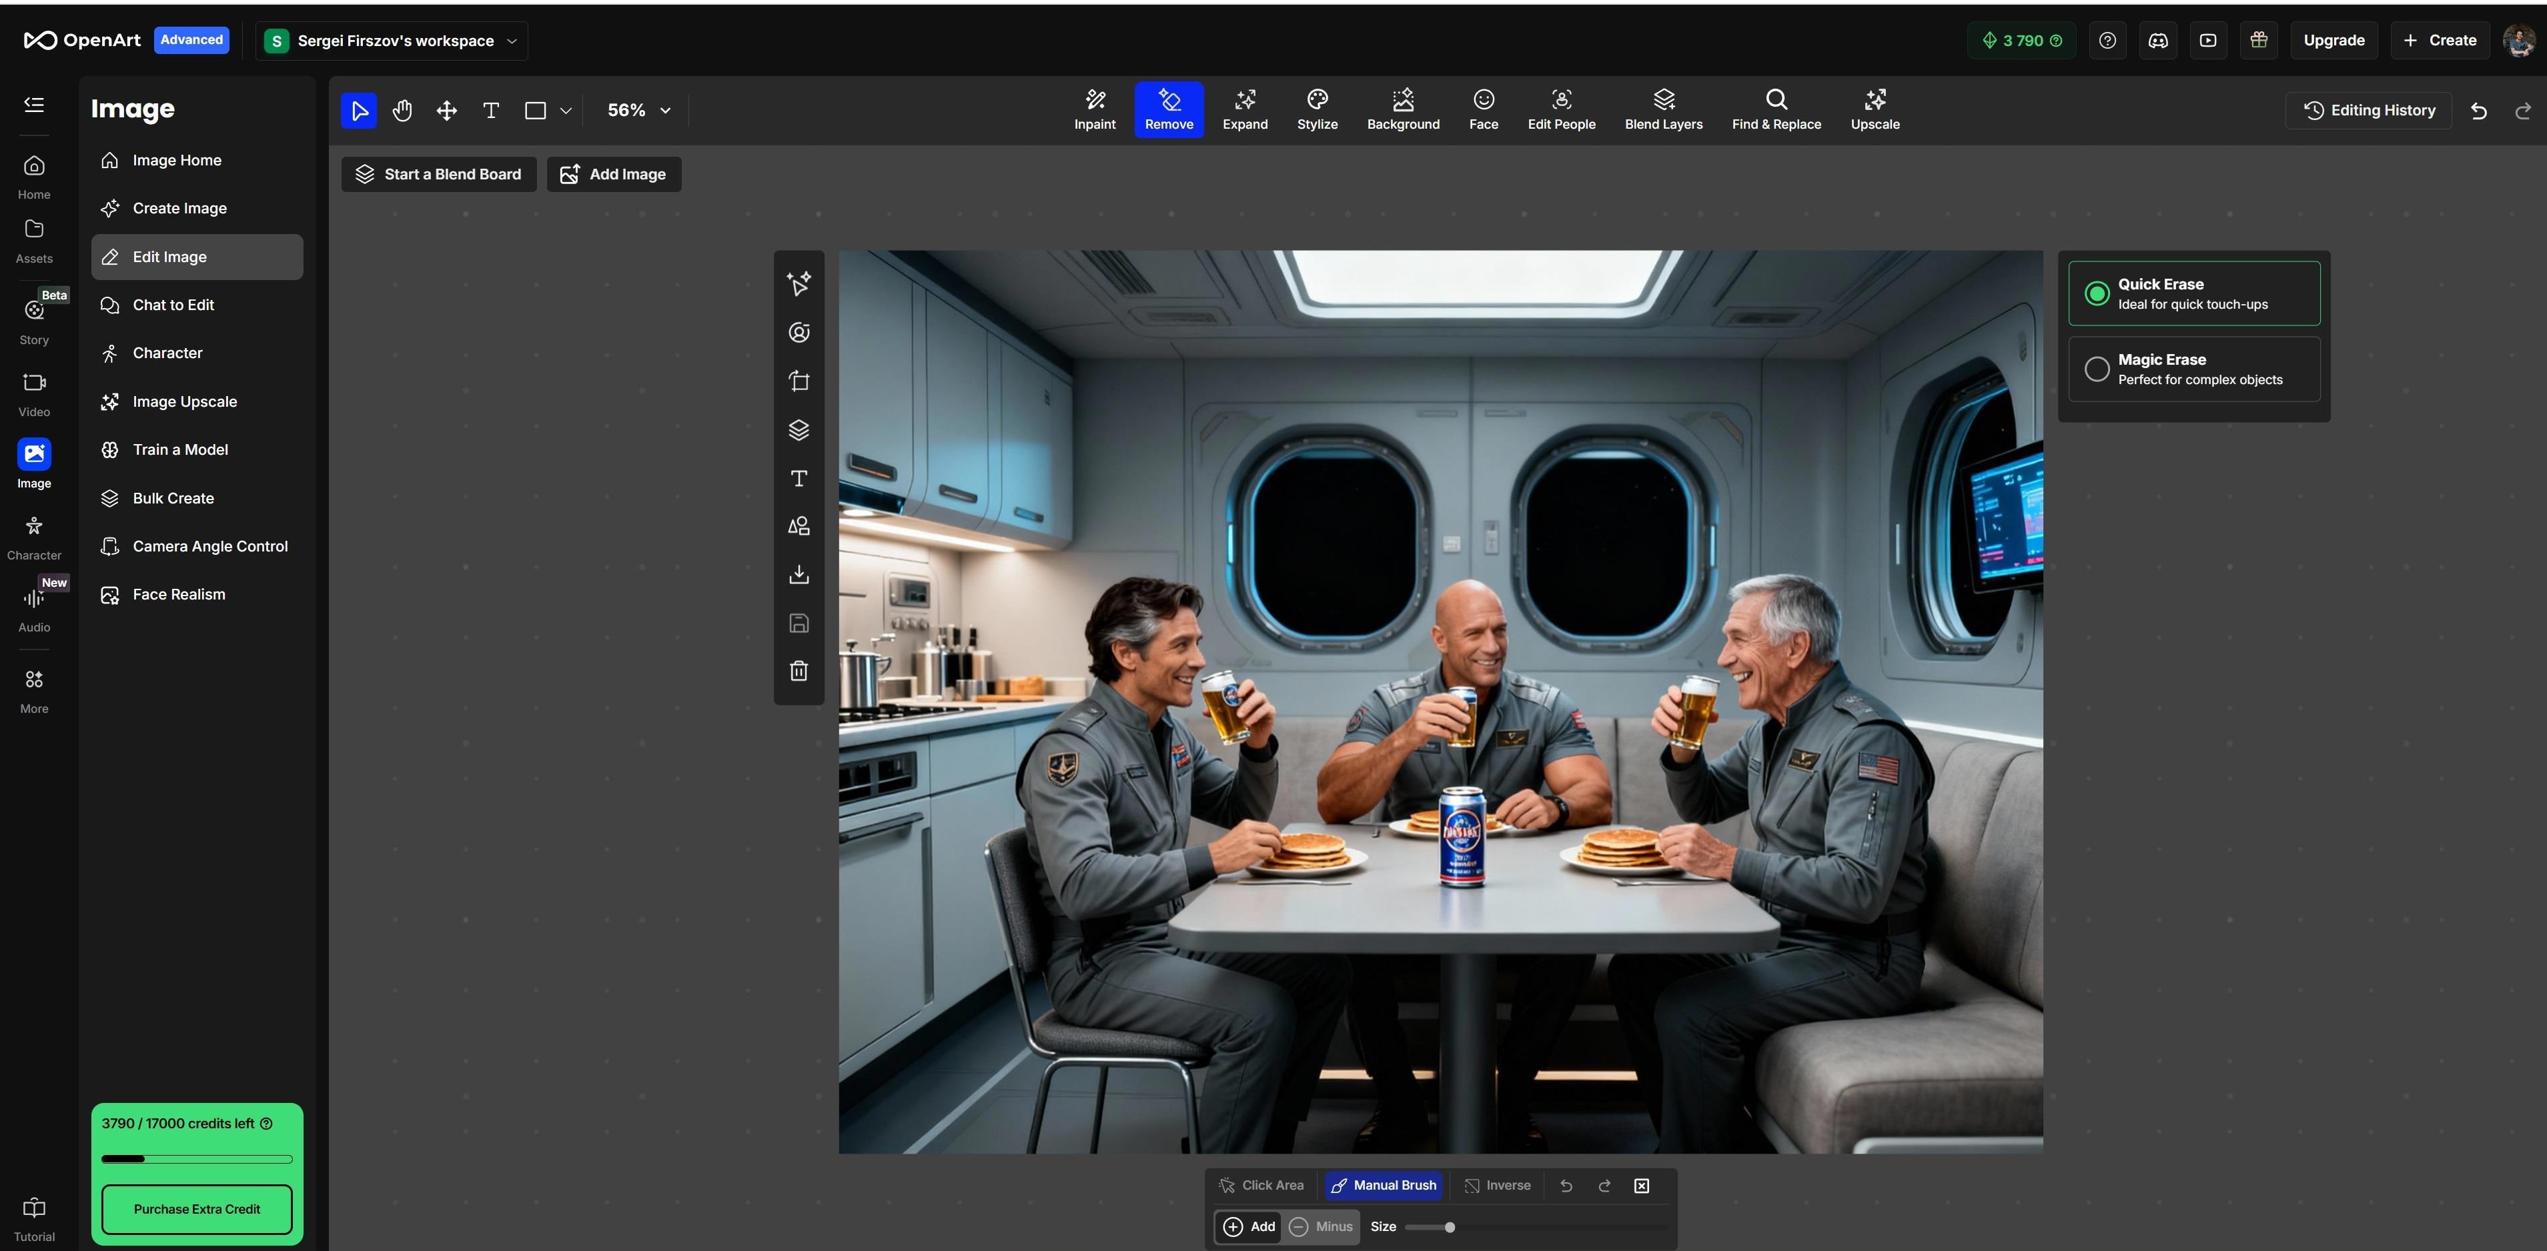Image resolution: width=2547 pixels, height=1251 pixels.
Task: Open the Expand tool
Action: pos(1244,109)
